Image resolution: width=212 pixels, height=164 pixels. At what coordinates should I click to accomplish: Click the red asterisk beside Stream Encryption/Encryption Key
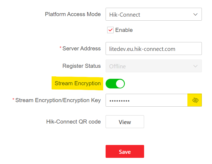click(13, 100)
